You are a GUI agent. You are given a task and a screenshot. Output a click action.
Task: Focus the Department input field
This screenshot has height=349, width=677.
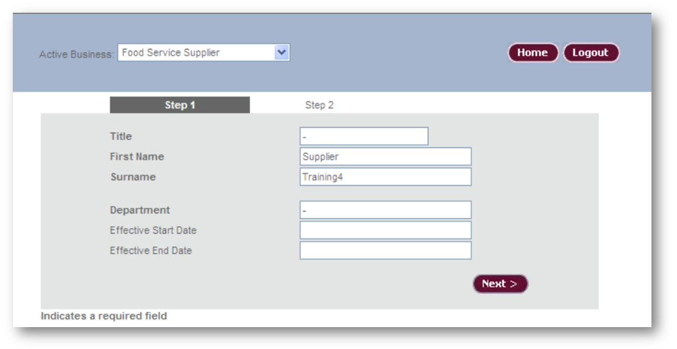pyautogui.click(x=385, y=210)
